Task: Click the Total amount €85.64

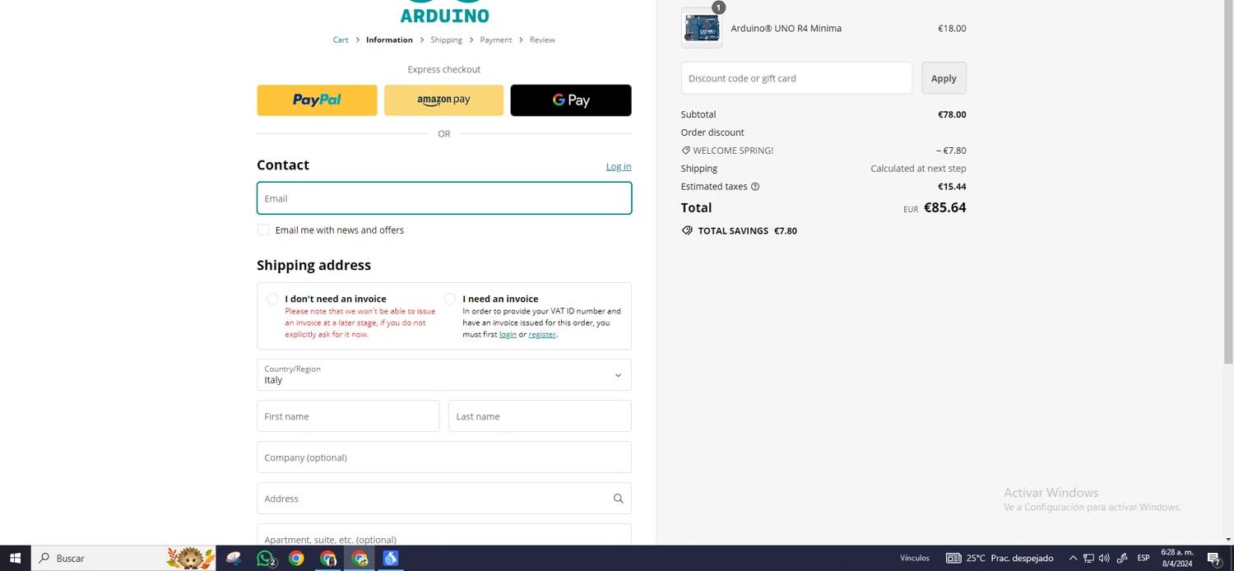Action: point(945,207)
